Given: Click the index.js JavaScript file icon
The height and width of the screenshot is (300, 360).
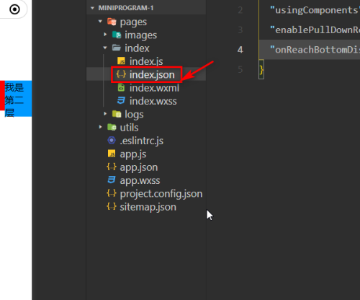Looking at the screenshot, I should (x=121, y=61).
